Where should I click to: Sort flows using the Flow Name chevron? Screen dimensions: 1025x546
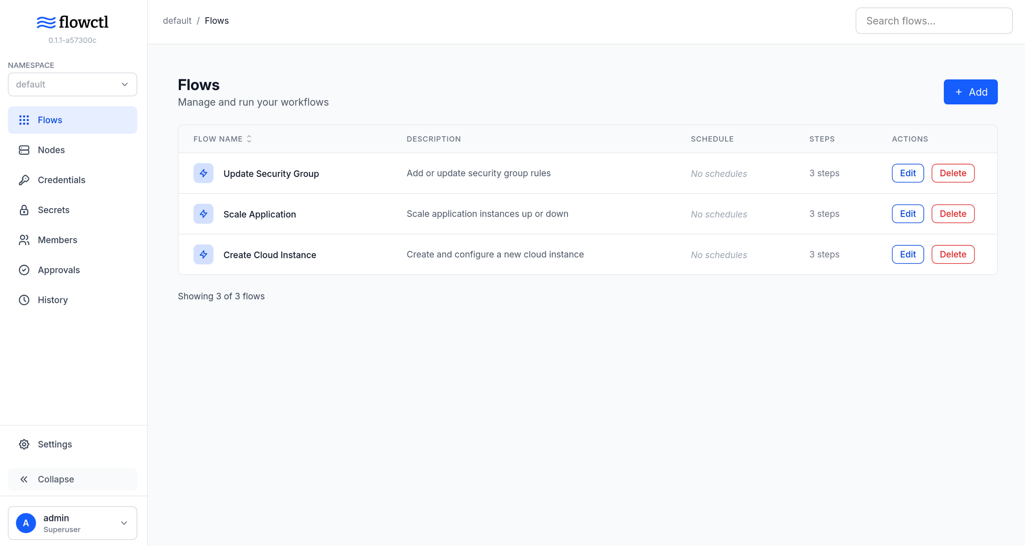[x=250, y=138]
